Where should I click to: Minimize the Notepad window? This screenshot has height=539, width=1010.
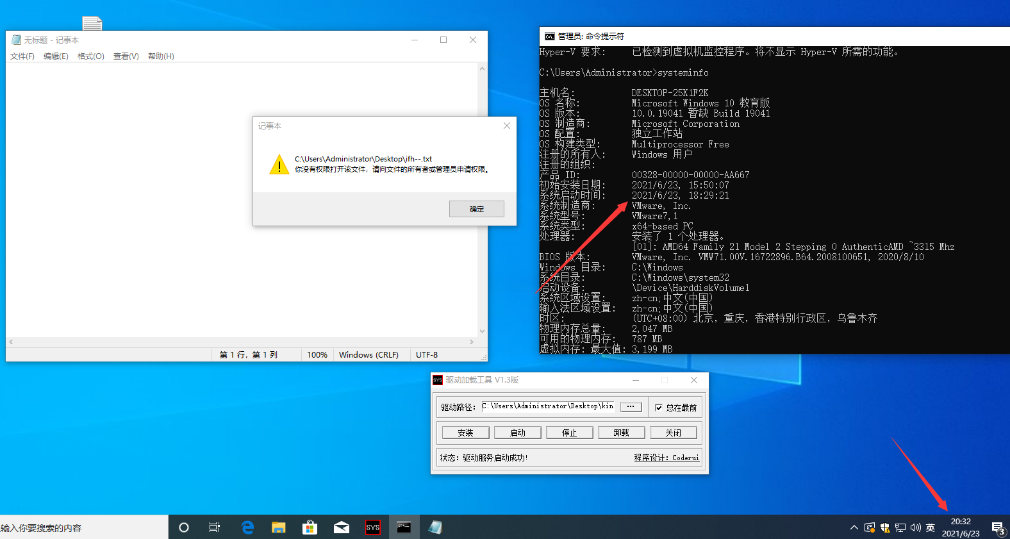pyautogui.click(x=415, y=40)
